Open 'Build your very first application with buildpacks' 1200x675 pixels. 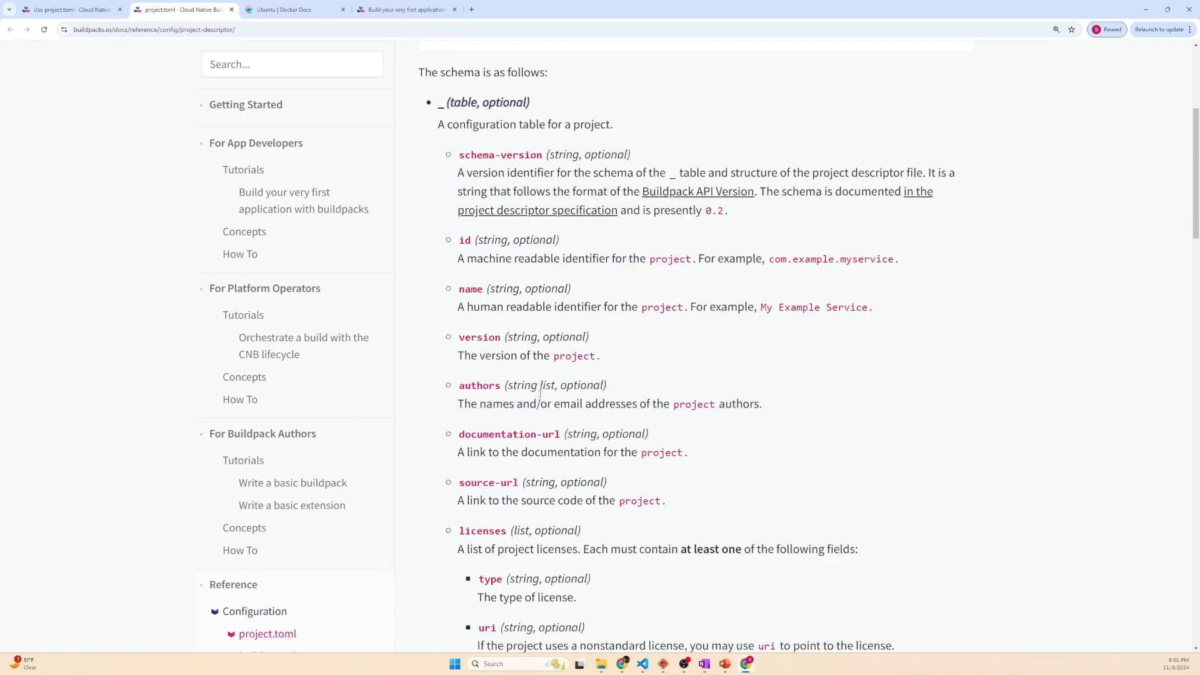coord(303,201)
